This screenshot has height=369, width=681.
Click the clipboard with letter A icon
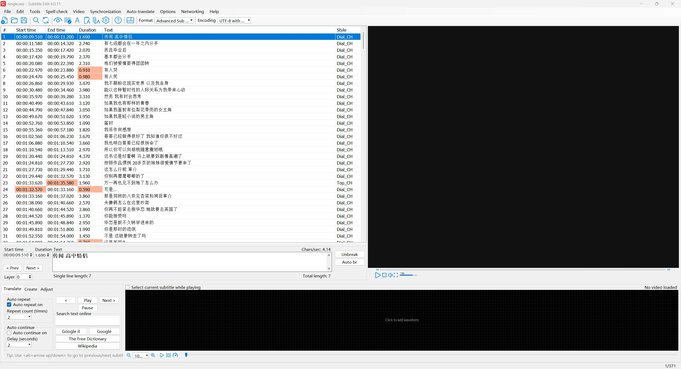coord(87,20)
